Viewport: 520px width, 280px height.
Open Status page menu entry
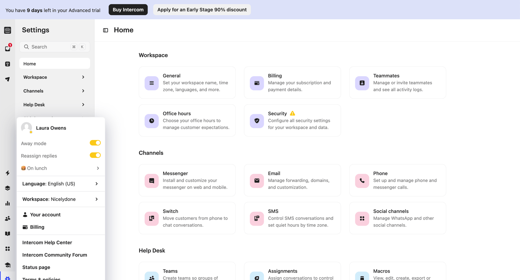click(x=36, y=267)
